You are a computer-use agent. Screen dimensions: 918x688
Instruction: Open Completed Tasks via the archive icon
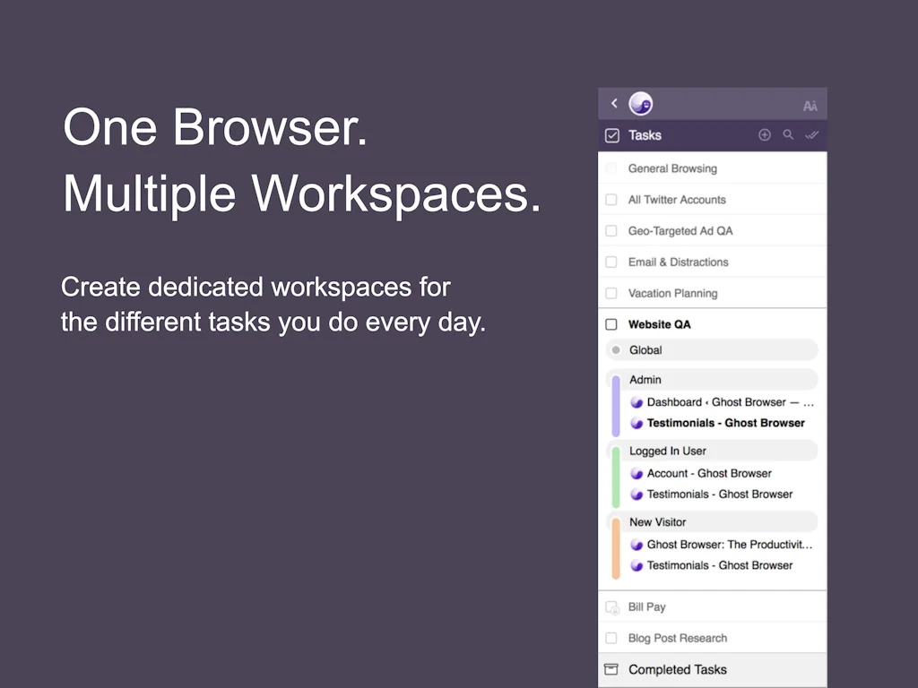[x=611, y=668]
